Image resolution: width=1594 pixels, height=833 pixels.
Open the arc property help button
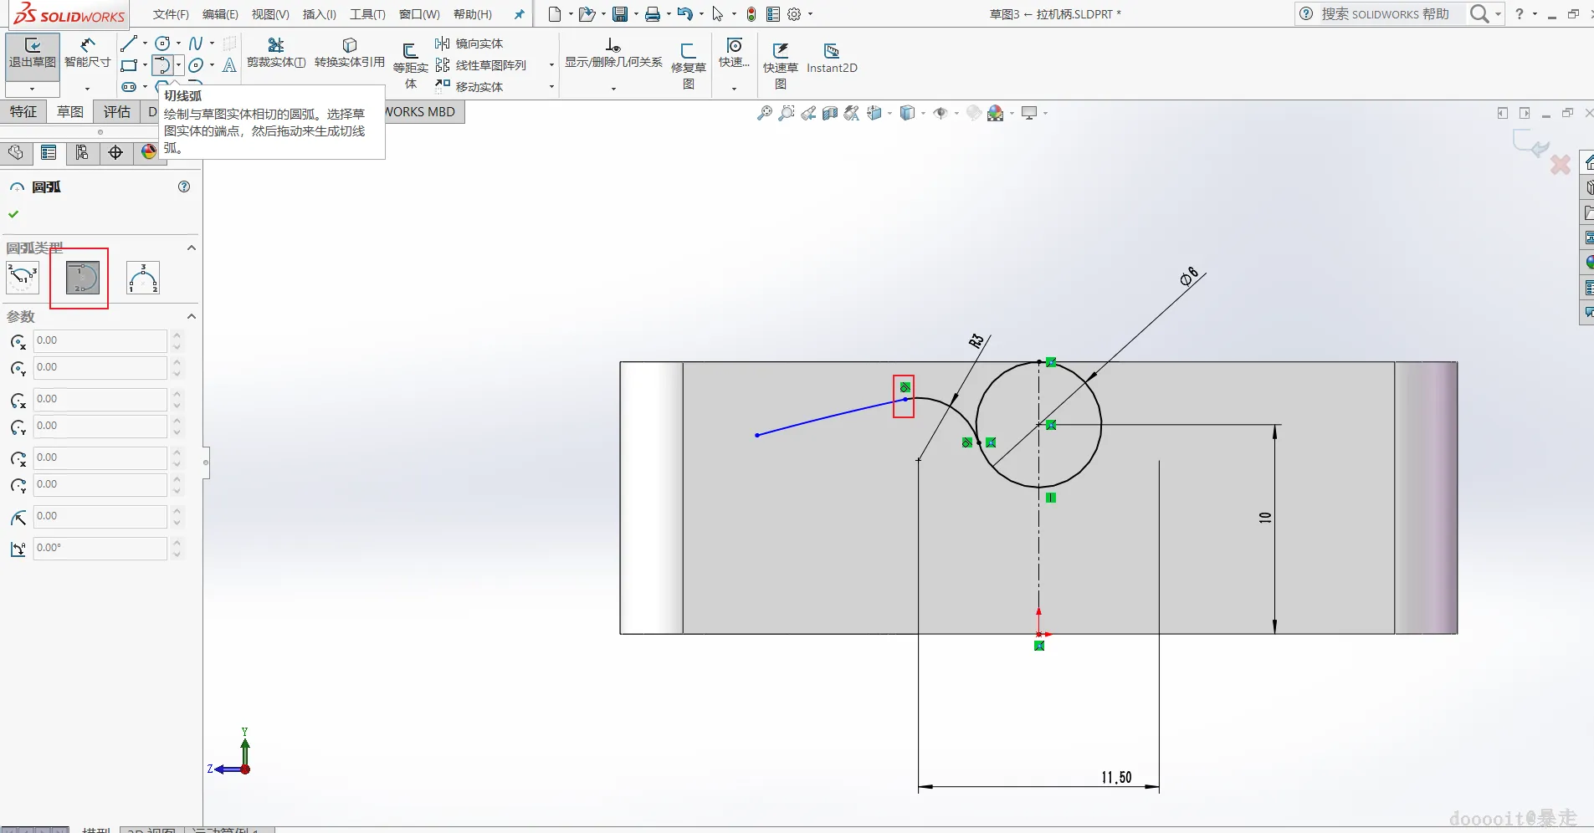(184, 187)
